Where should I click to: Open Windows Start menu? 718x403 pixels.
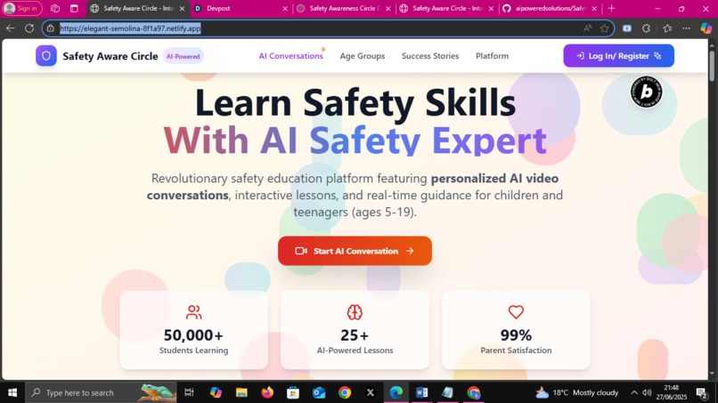(x=12, y=392)
